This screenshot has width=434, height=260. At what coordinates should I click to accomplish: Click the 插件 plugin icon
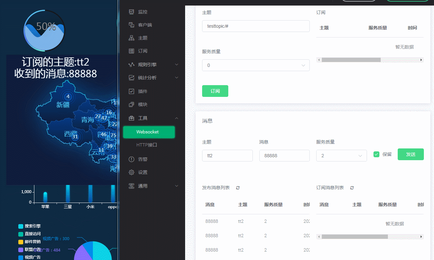(x=131, y=91)
